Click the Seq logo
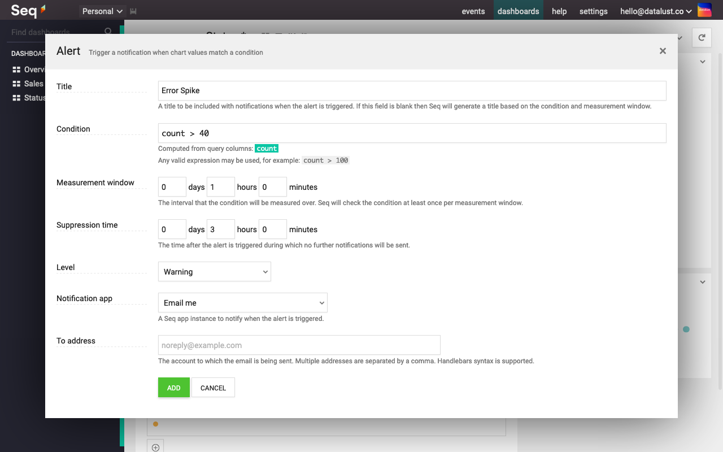The image size is (723, 452). coord(28,11)
